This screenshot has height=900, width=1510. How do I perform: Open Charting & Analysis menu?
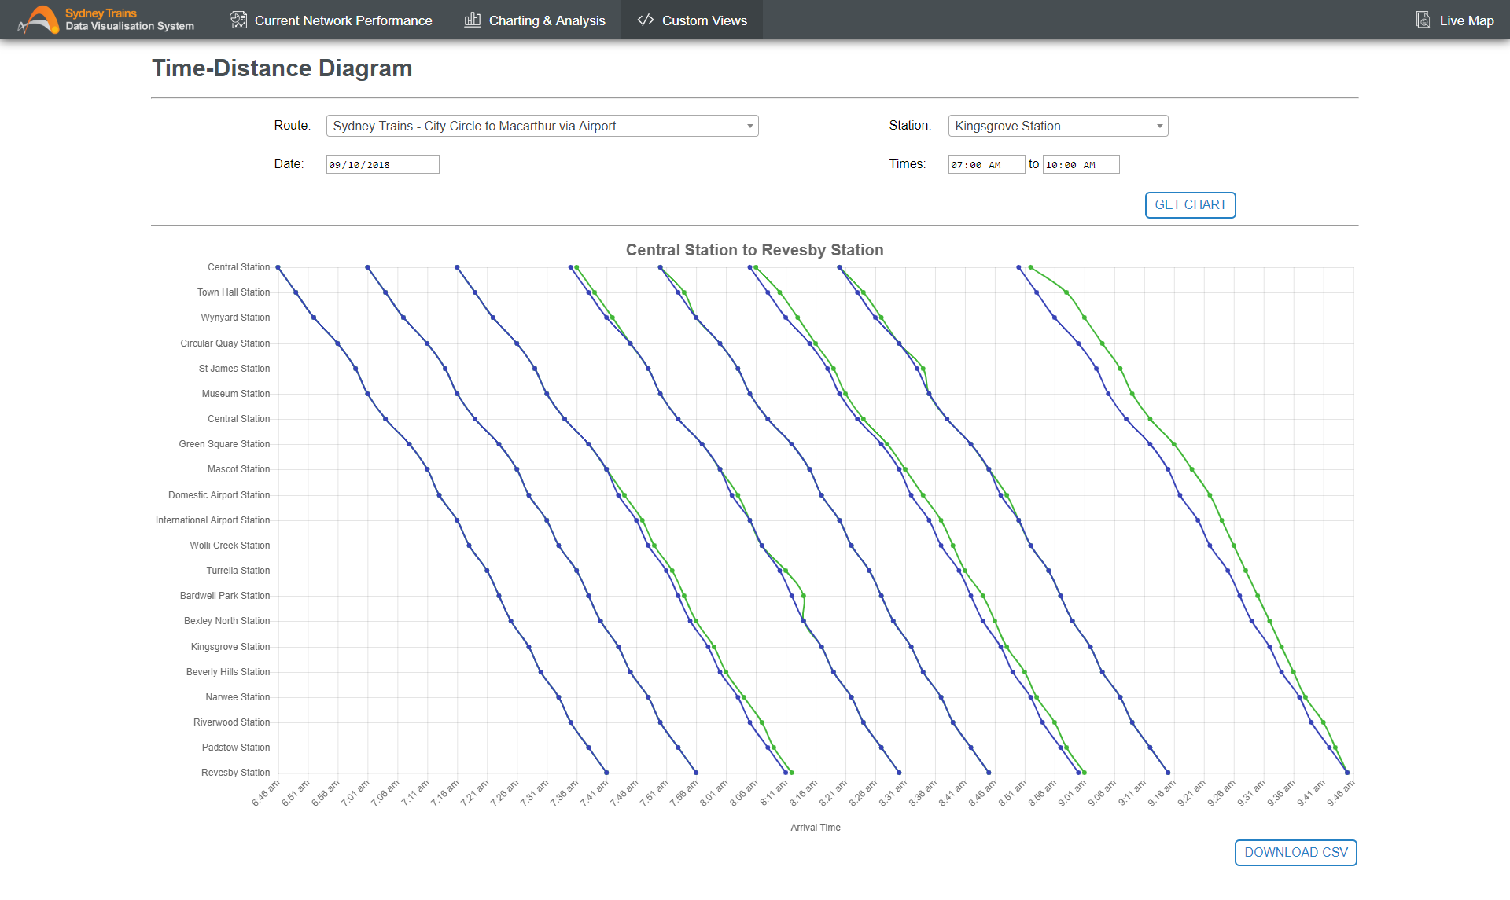point(535,20)
